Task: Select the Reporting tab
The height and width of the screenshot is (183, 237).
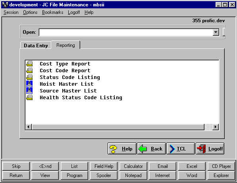Action: (x=66, y=45)
